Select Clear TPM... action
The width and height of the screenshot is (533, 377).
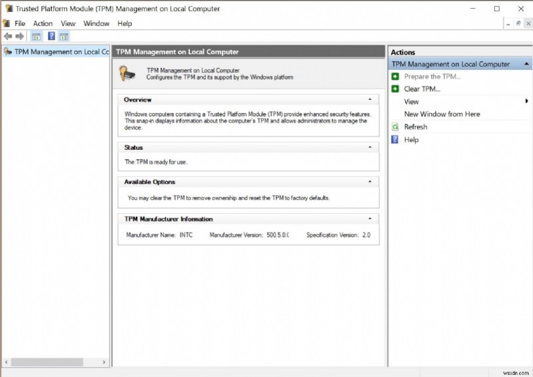coord(422,89)
